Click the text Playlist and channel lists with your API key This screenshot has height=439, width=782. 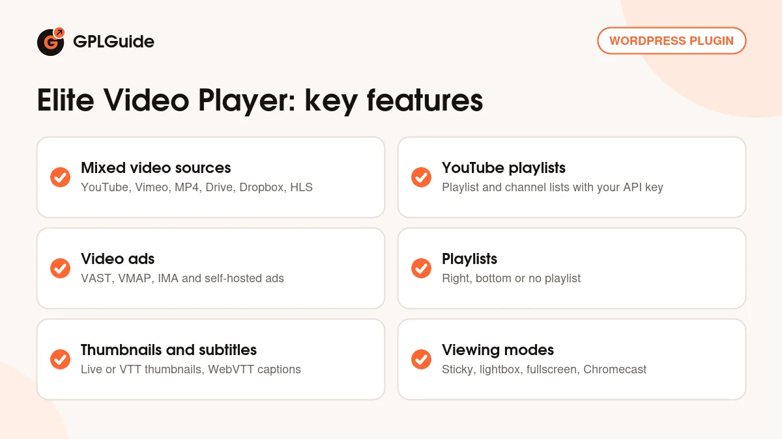553,187
